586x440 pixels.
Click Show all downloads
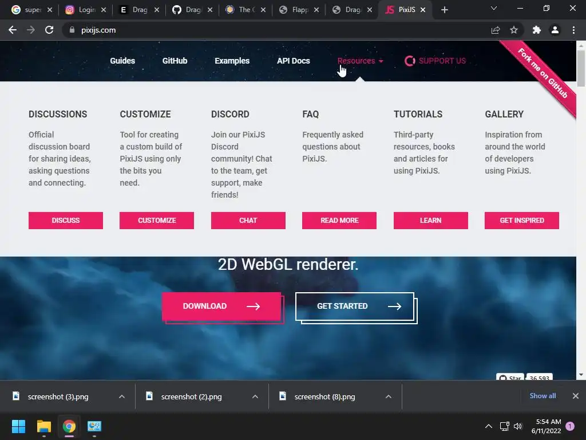543,396
